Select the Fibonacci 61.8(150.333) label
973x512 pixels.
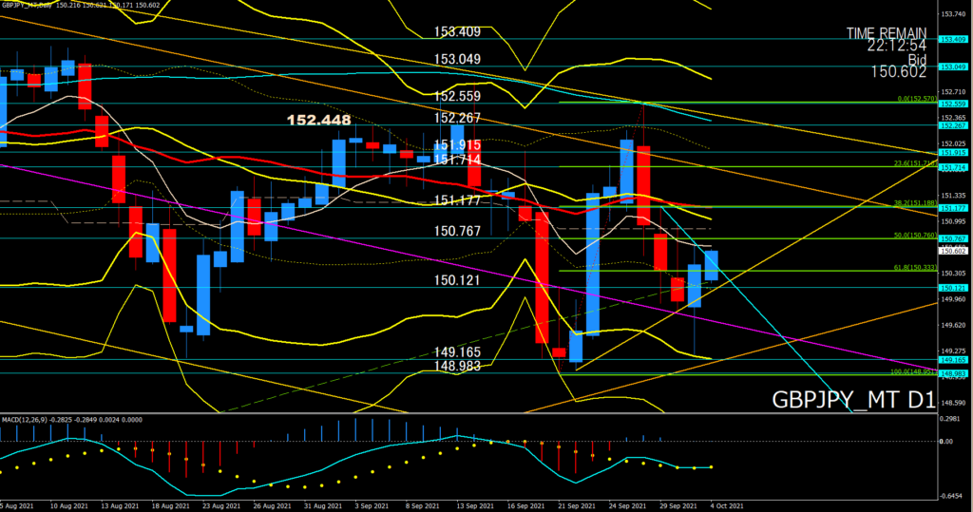pos(915,268)
